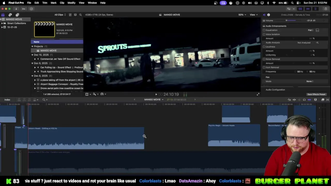
Task: Open the Retime speedometer menu under viewer
Action: coord(103,94)
